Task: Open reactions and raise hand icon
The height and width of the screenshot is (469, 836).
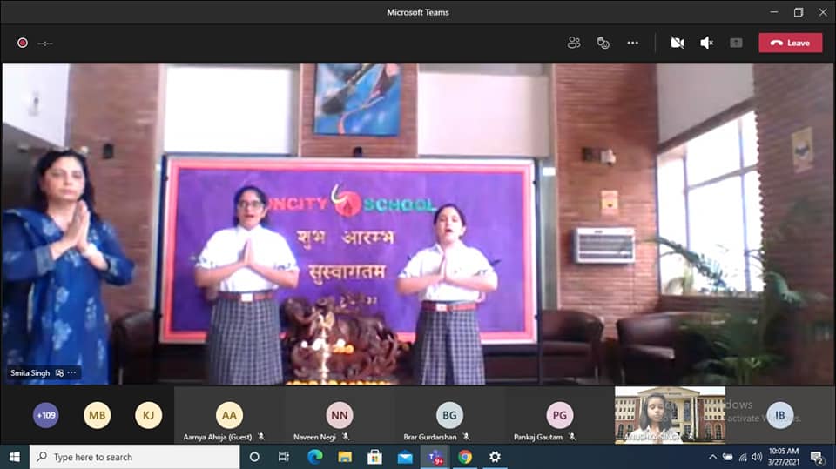Action: point(603,43)
